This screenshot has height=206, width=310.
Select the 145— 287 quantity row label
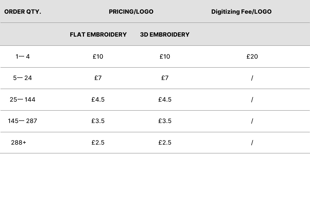(22, 121)
